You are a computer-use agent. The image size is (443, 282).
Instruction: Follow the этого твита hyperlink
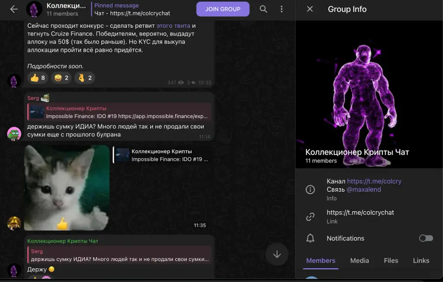pyautogui.click(x=173, y=26)
